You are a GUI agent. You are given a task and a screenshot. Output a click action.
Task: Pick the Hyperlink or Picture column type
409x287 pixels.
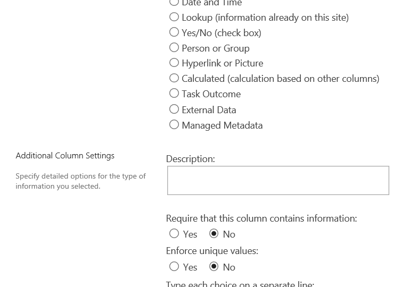click(174, 63)
